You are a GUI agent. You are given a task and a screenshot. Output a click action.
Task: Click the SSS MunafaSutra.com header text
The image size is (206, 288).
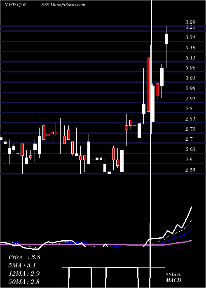pos(63,5)
